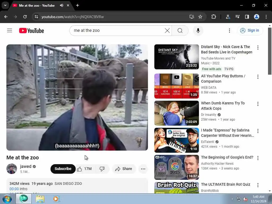Screen dimensions: 272x204
Task: Open media player taskbar icon
Action: click(56, 199)
